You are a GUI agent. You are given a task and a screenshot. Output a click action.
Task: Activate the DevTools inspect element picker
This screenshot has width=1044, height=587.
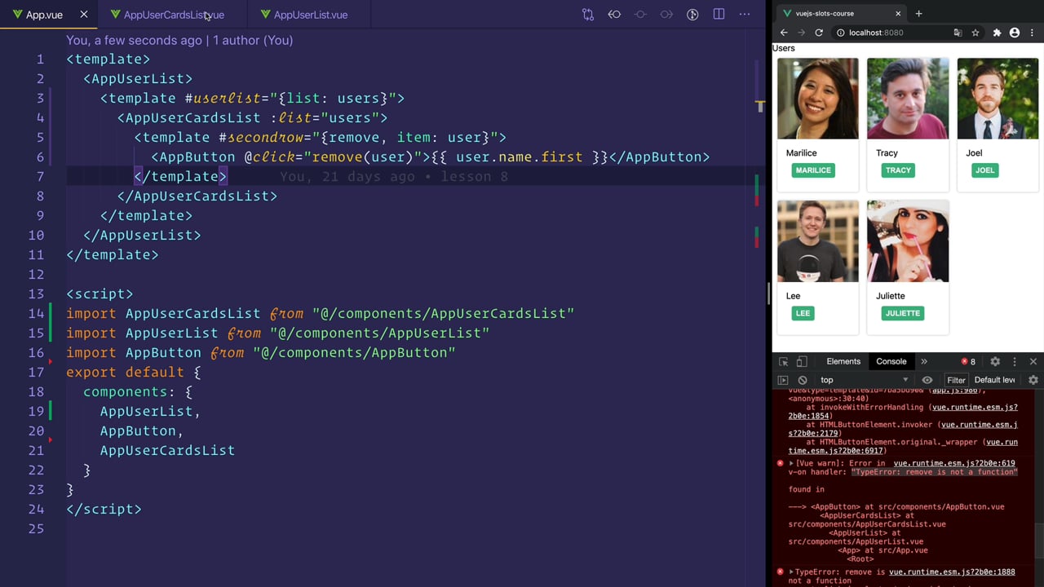(x=784, y=361)
